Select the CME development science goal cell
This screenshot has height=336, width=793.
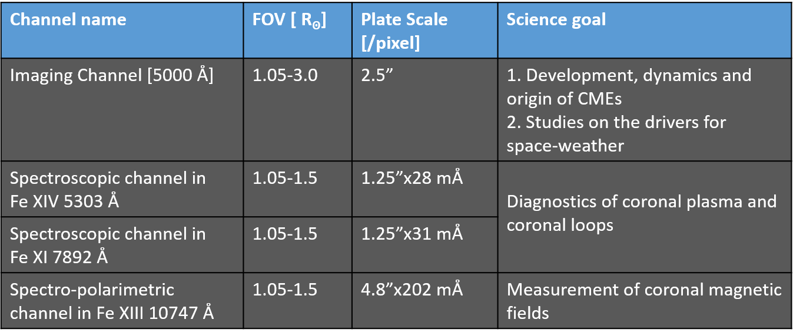(645, 109)
